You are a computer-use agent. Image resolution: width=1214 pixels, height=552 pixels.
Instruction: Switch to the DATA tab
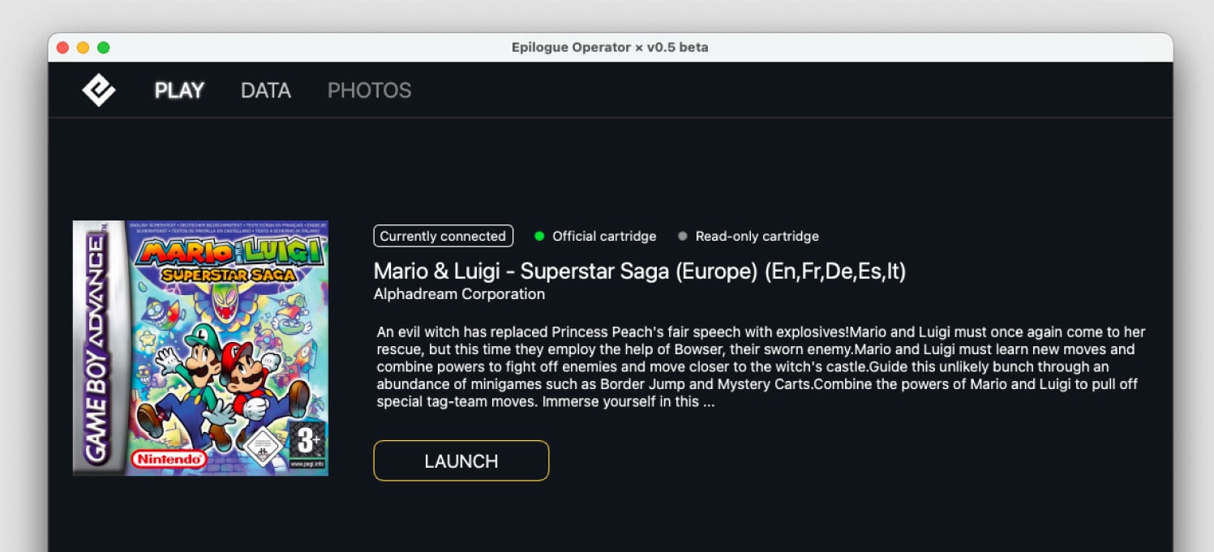[265, 90]
